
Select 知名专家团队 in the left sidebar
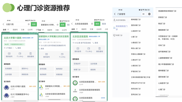(121, 20)
